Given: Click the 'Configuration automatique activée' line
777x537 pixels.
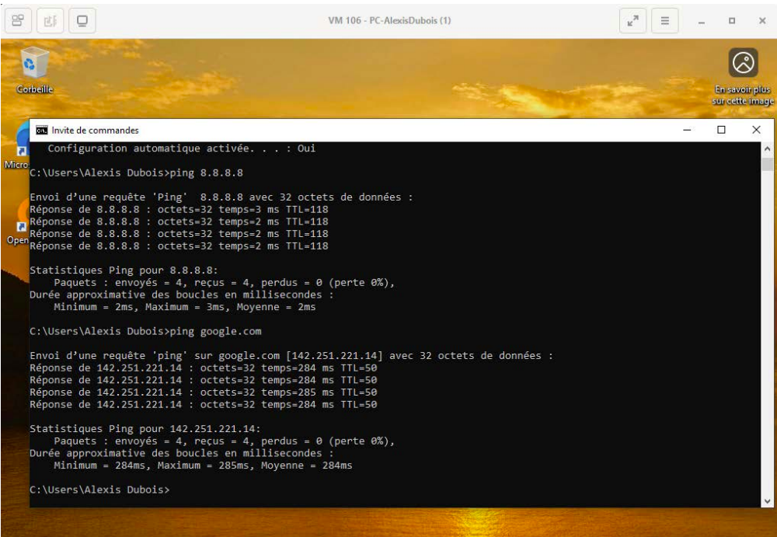Looking at the screenshot, I should (181, 148).
